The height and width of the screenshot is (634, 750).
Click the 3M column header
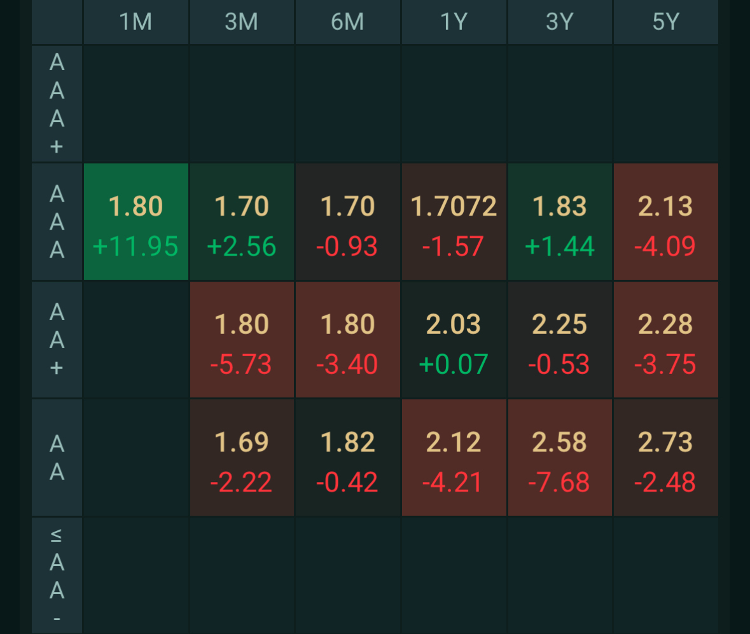242,22
